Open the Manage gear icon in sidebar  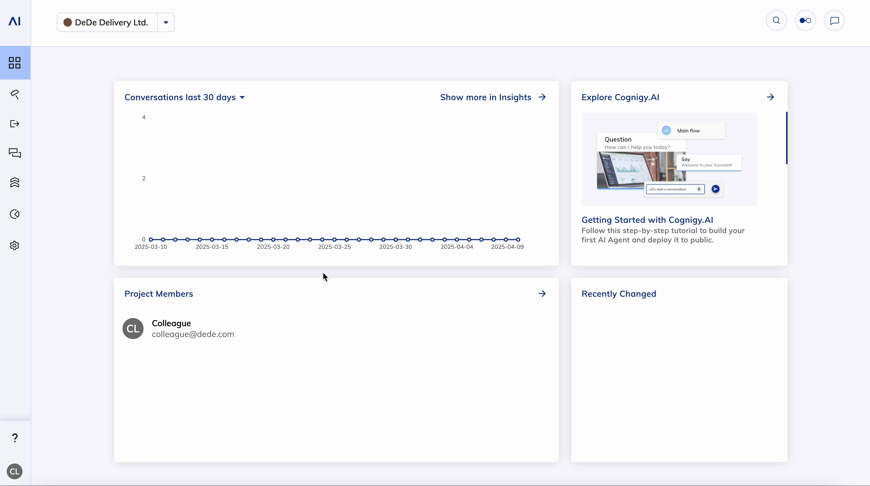15,246
